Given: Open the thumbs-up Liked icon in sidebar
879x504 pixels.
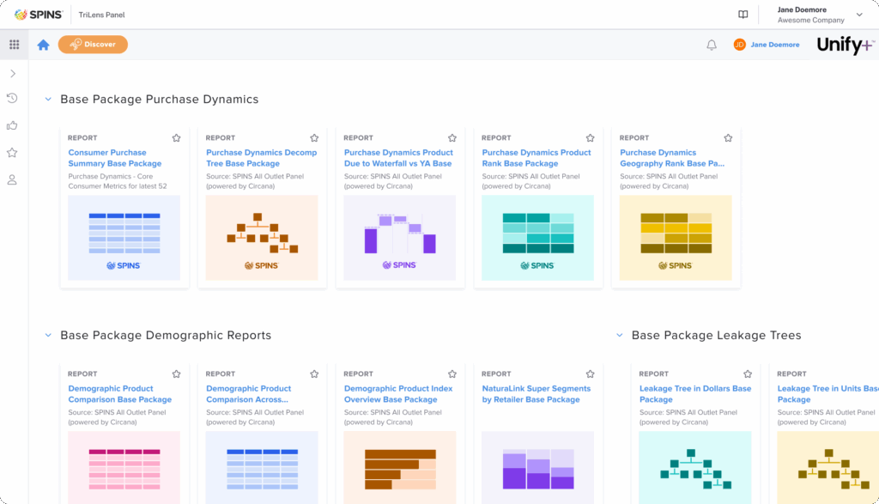Looking at the screenshot, I should click(x=12, y=125).
